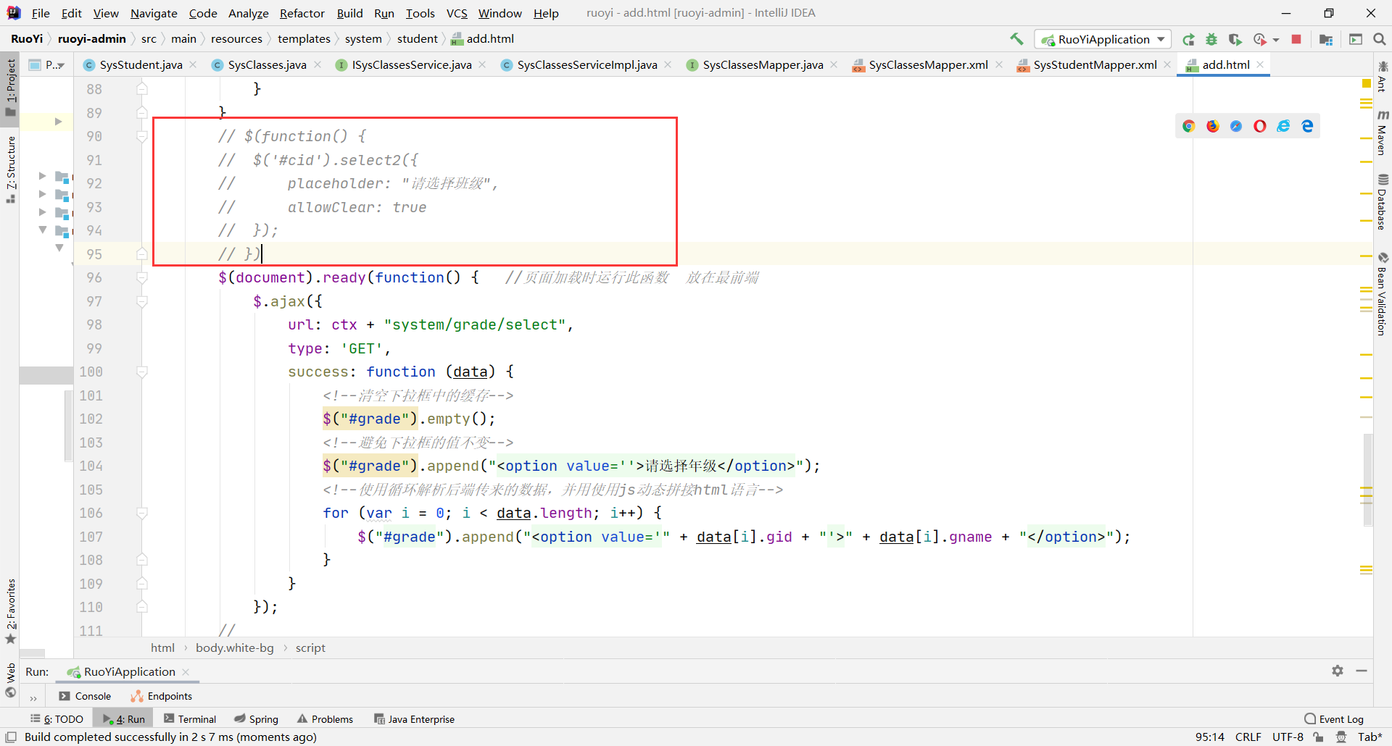Viewport: 1392px width, 746px height.
Task: Expand the Profiler run options arrow
Action: pyautogui.click(x=1276, y=39)
